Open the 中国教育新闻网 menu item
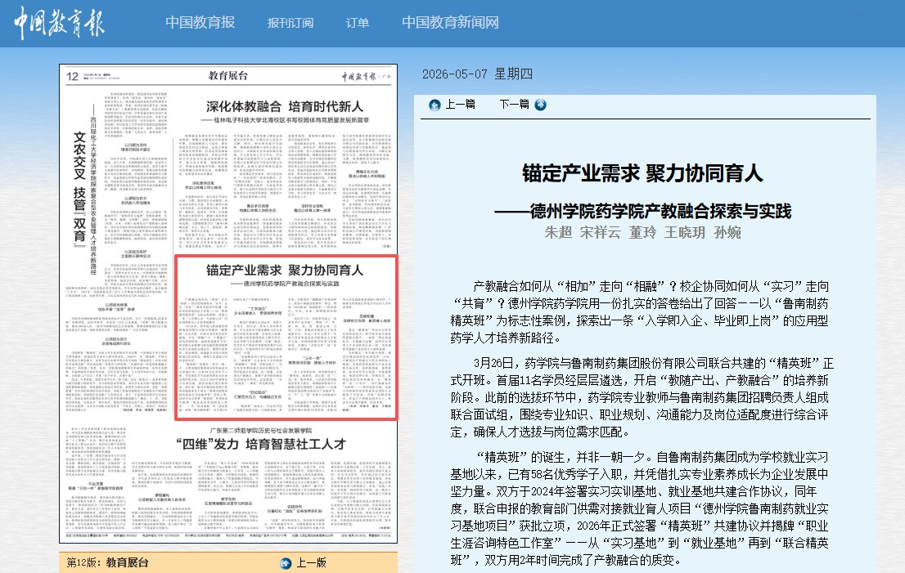905x573 pixels. pos(450,23)
